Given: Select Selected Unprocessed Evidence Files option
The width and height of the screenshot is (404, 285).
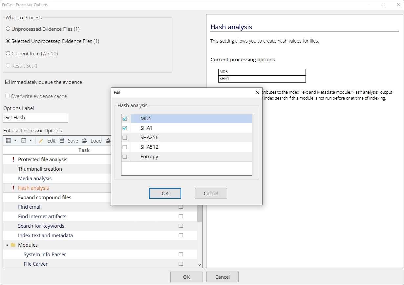Looking at the screenshot, I should (x=8, y=41).
